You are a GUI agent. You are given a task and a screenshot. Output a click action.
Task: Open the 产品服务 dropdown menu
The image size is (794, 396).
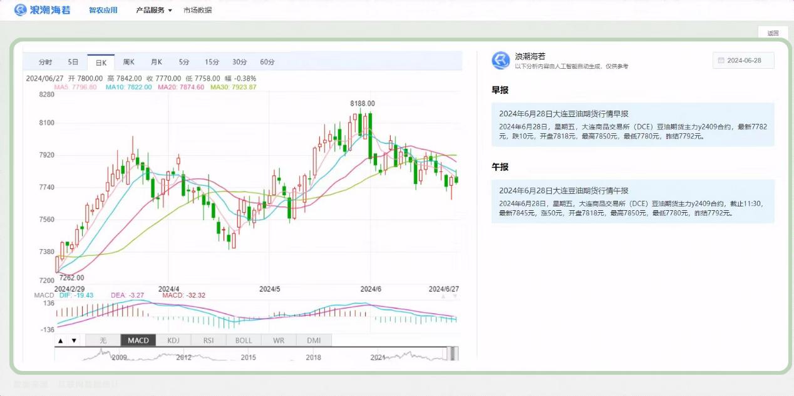pyautogui.click(x=154, y=10)
